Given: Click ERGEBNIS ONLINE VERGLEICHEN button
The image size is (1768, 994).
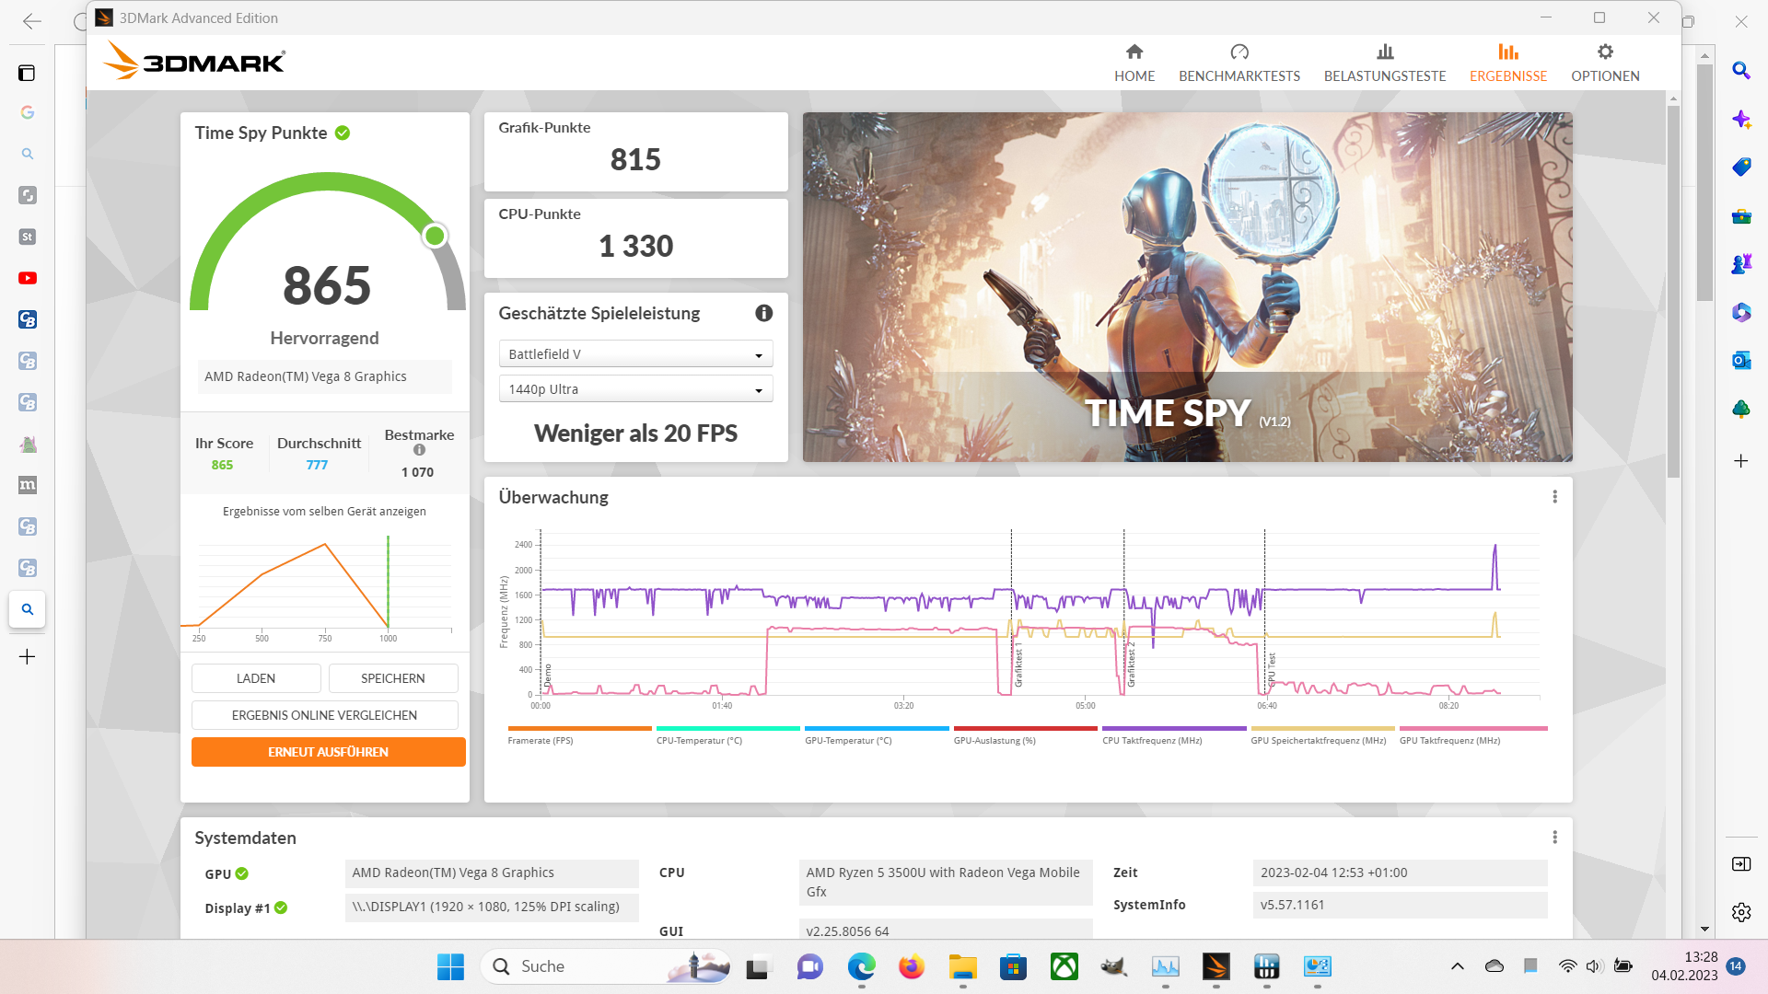Looking at the screenshot, I should point(324,715).
